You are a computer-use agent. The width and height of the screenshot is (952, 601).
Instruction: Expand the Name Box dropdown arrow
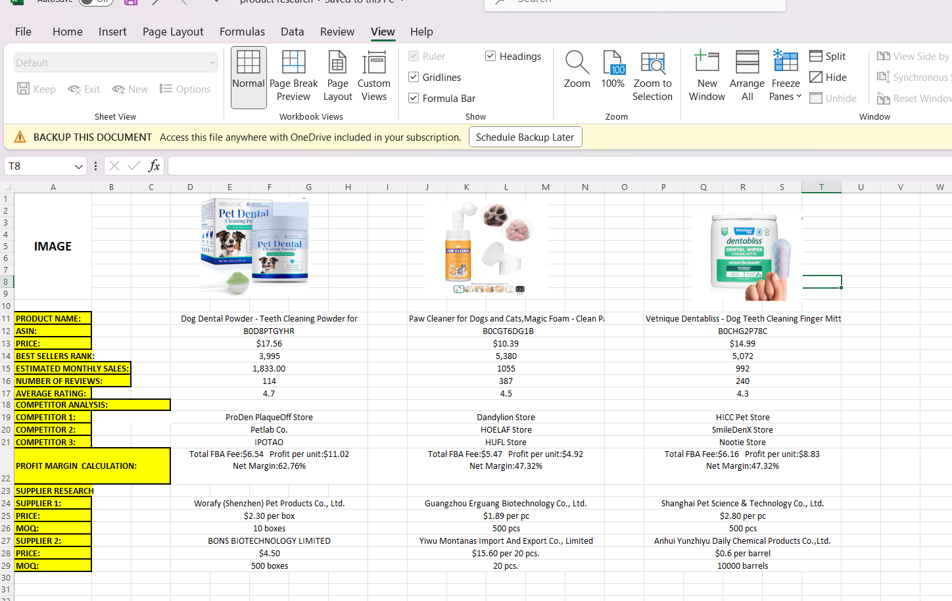tap(79, 166)
